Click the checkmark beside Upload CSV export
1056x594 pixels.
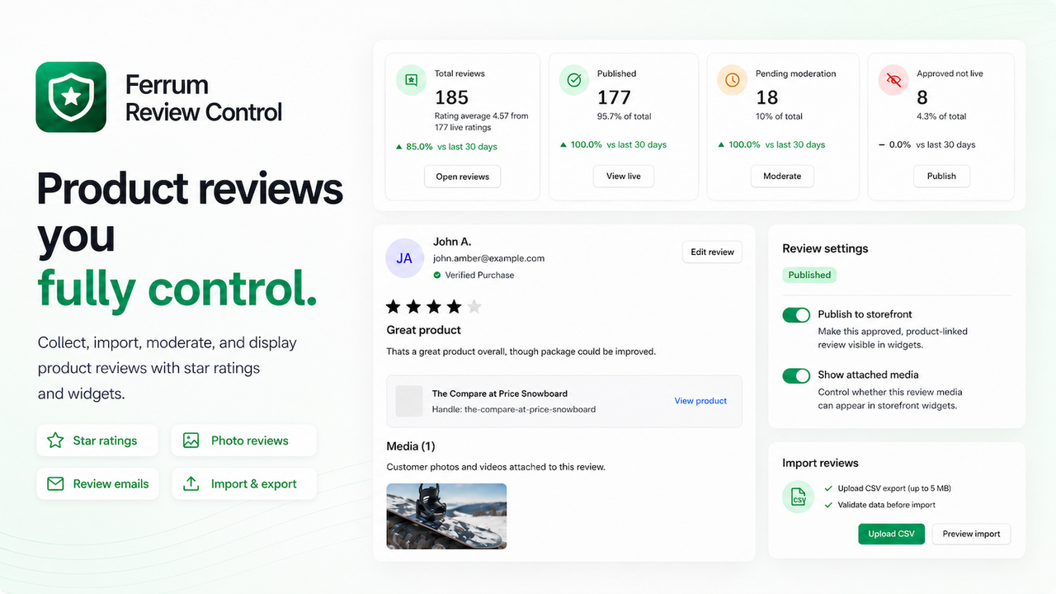[x=828, y=488]
